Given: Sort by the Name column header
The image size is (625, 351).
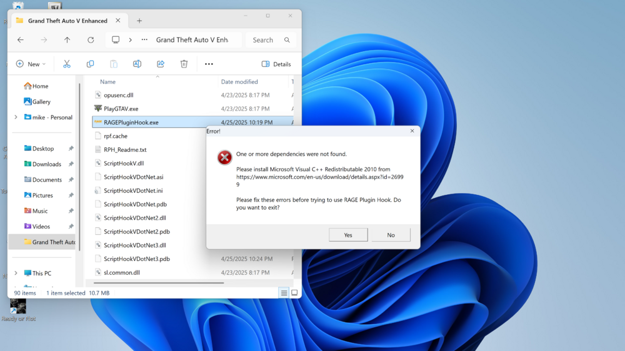Looking at the screenshot, I should pos(107,82).
